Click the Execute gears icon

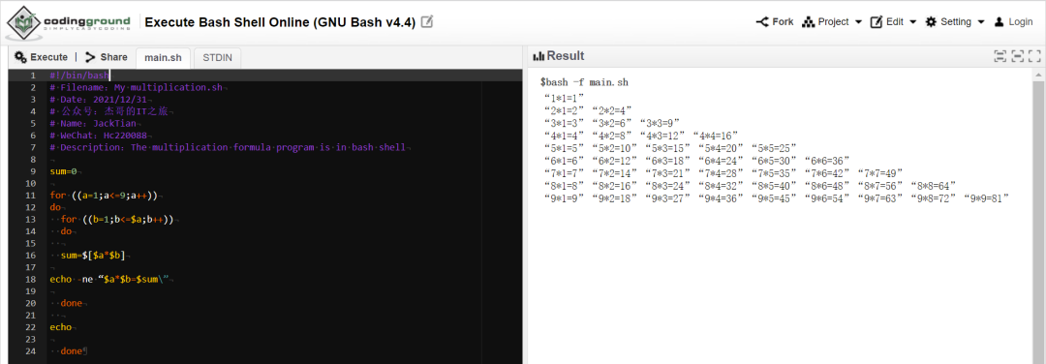(x=20, y=57)
